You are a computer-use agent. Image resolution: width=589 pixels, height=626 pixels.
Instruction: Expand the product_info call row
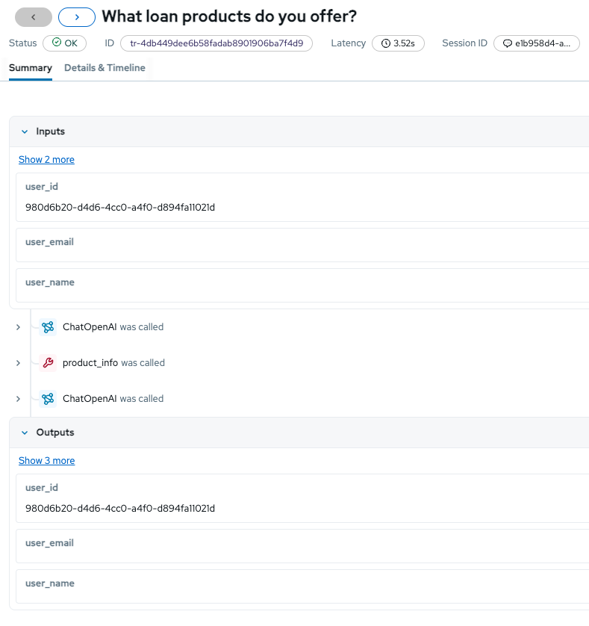pyautogui.click(x=18, y=363)
